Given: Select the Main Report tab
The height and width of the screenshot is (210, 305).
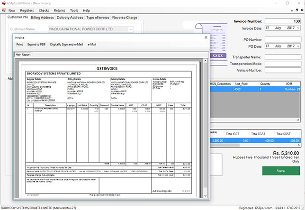Looking at the screenshot, I should pos(23,55).
